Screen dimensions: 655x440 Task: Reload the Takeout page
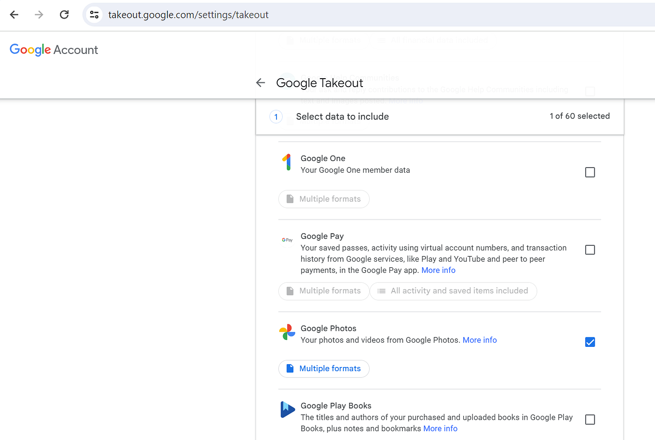[x=64, y=15]
